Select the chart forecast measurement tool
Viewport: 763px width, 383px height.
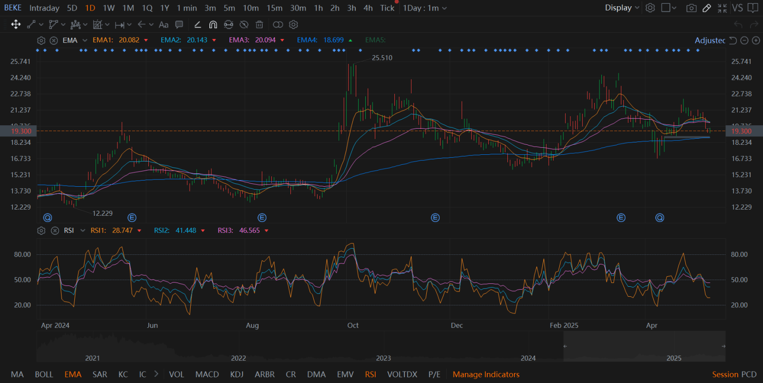[98, 24]
